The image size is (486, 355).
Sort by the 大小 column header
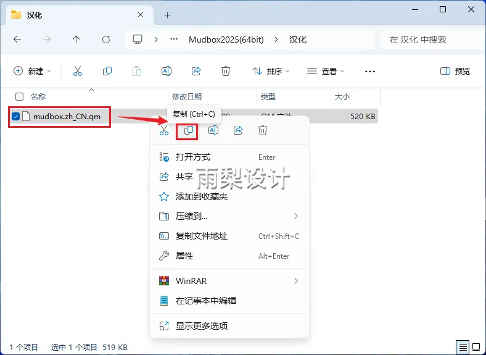342,97
